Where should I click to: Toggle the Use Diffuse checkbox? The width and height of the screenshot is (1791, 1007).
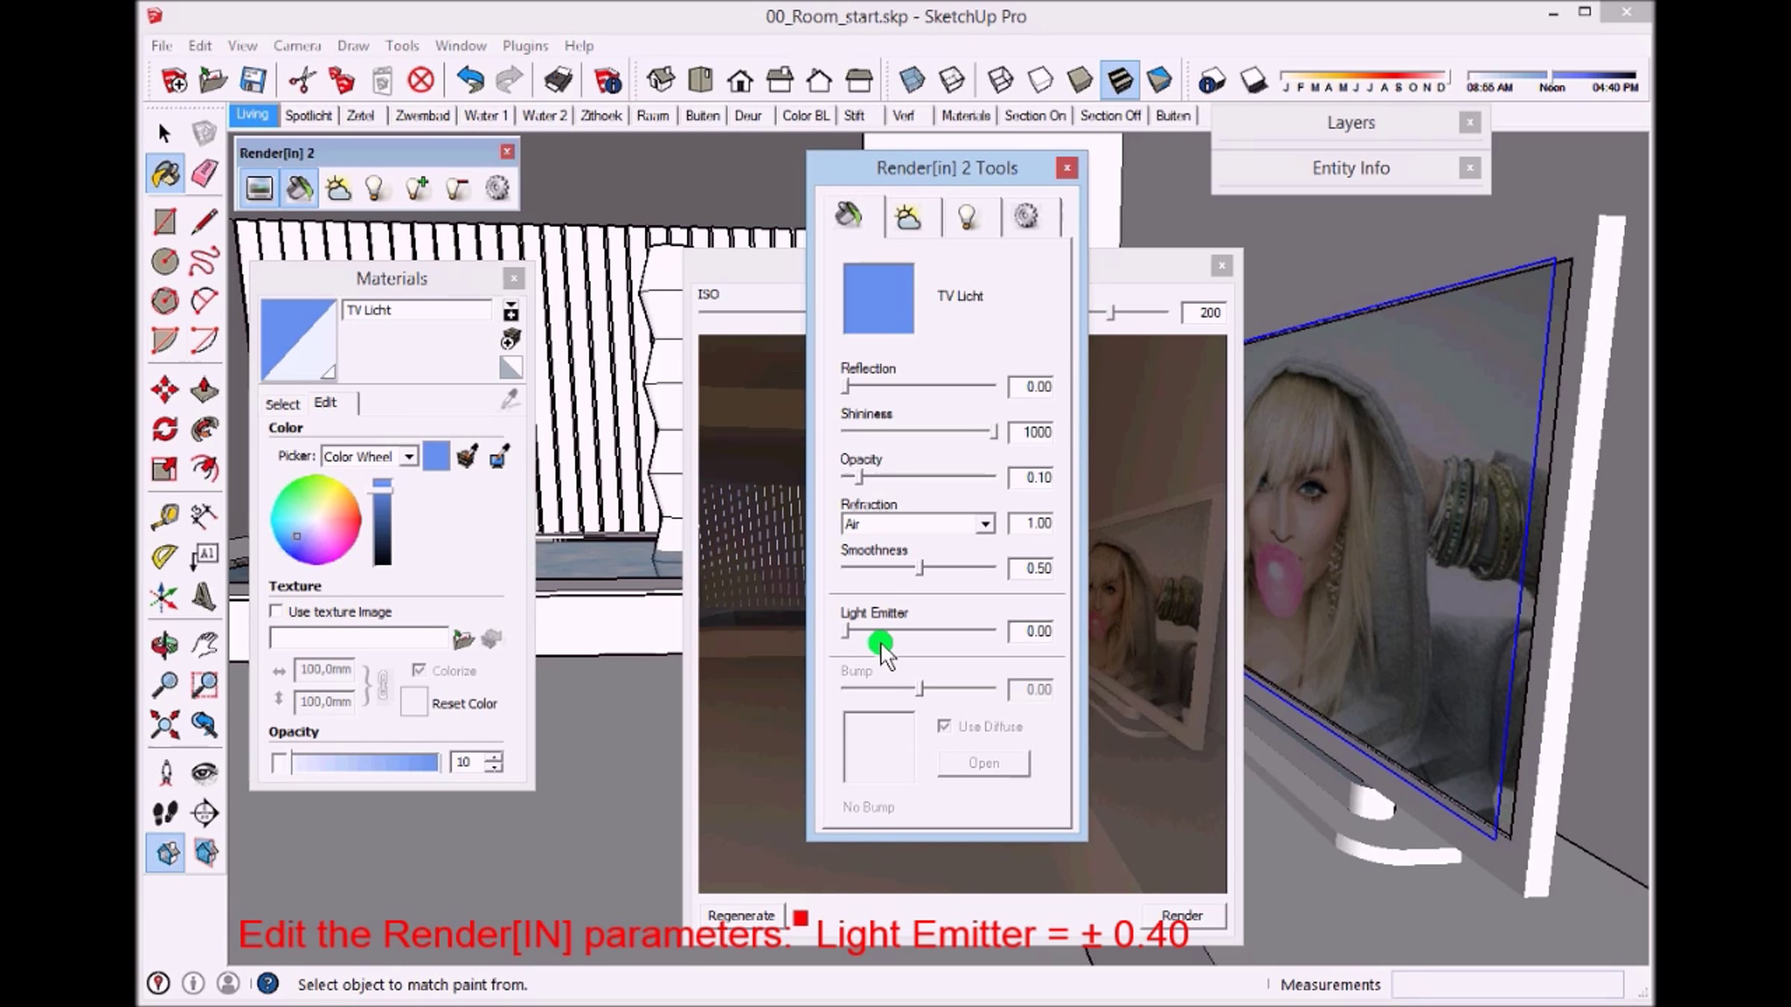click(944, 726)
